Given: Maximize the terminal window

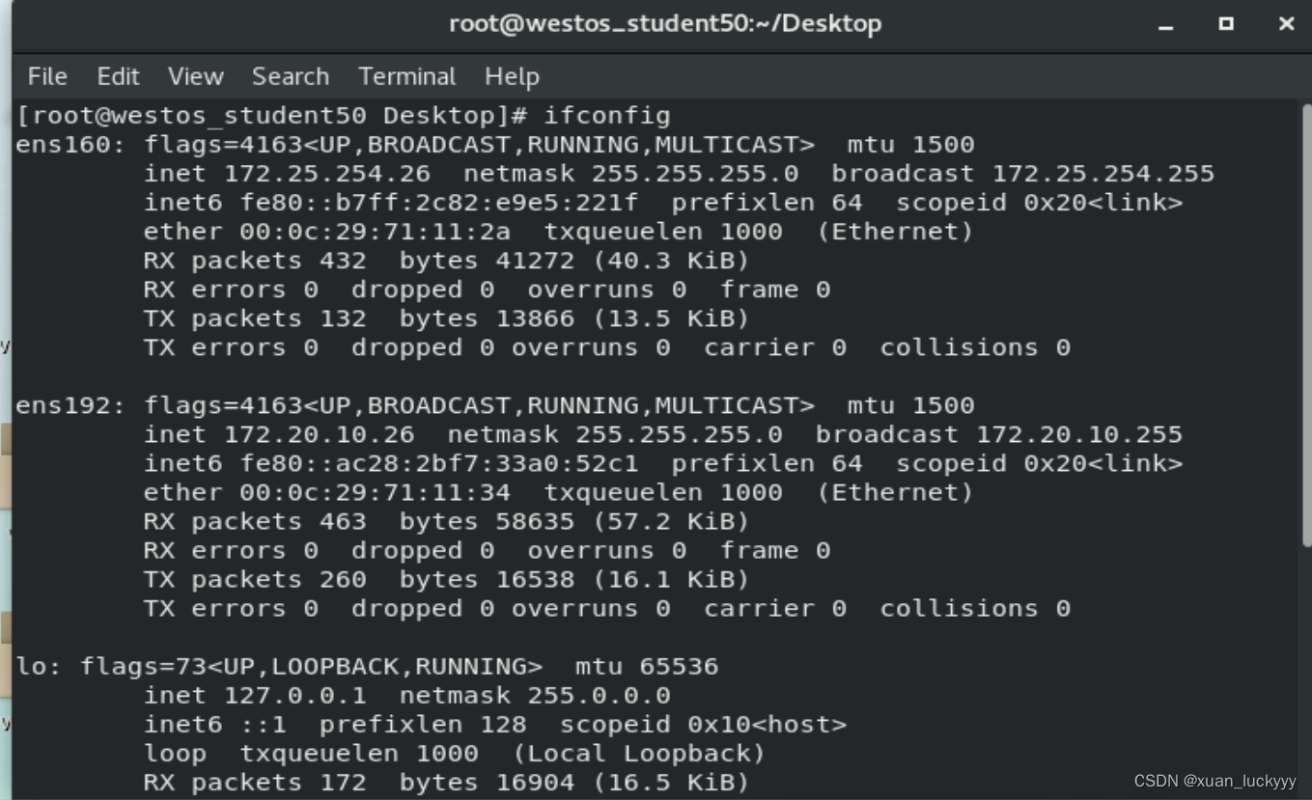Looking at the screenshot, I should pos(1226,24).
